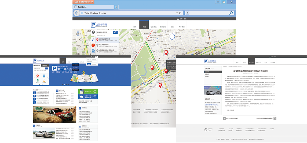Open 会员 tab on the map page
Viewport: 307px width, 143px height.
(x=172, y=27)
